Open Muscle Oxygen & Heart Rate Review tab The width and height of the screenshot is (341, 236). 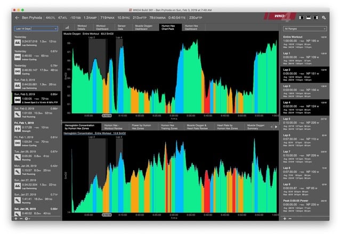pyautogui.click(x=199, y=127)
